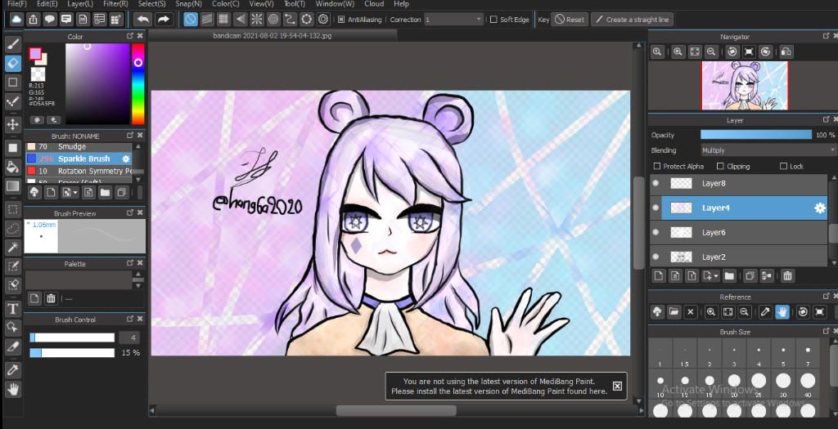Select the Lasso selection tool
The image size is (838, 429).
pyautogui.click(x=13, y=228)
